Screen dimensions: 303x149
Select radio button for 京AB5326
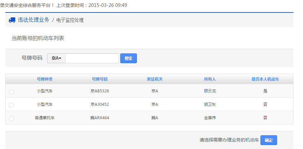pos(11,92)
